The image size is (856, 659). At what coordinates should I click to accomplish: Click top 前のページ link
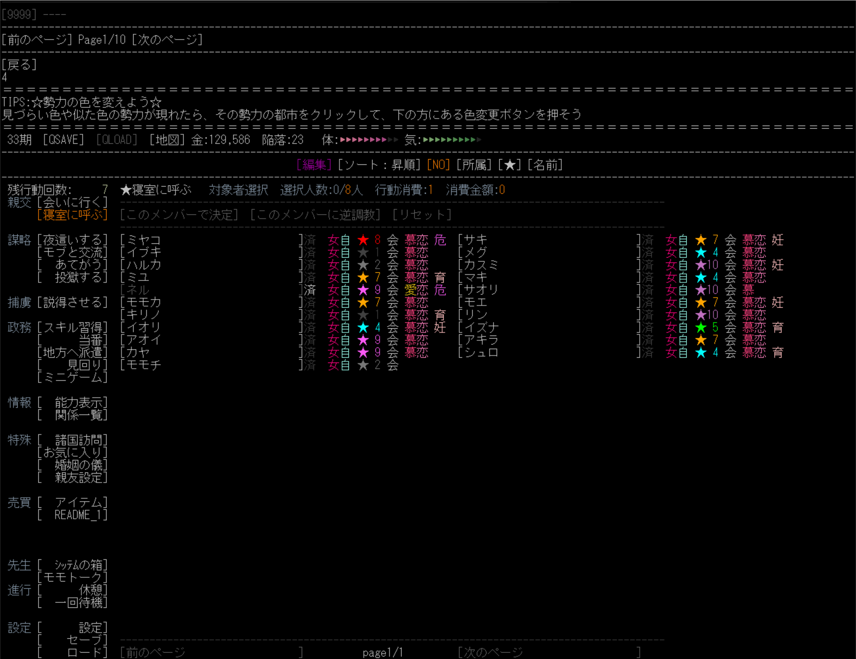(37, 39)
